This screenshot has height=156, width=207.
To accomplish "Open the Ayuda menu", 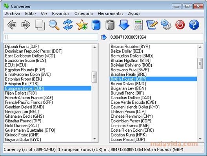I will click(x=134, y=14).
